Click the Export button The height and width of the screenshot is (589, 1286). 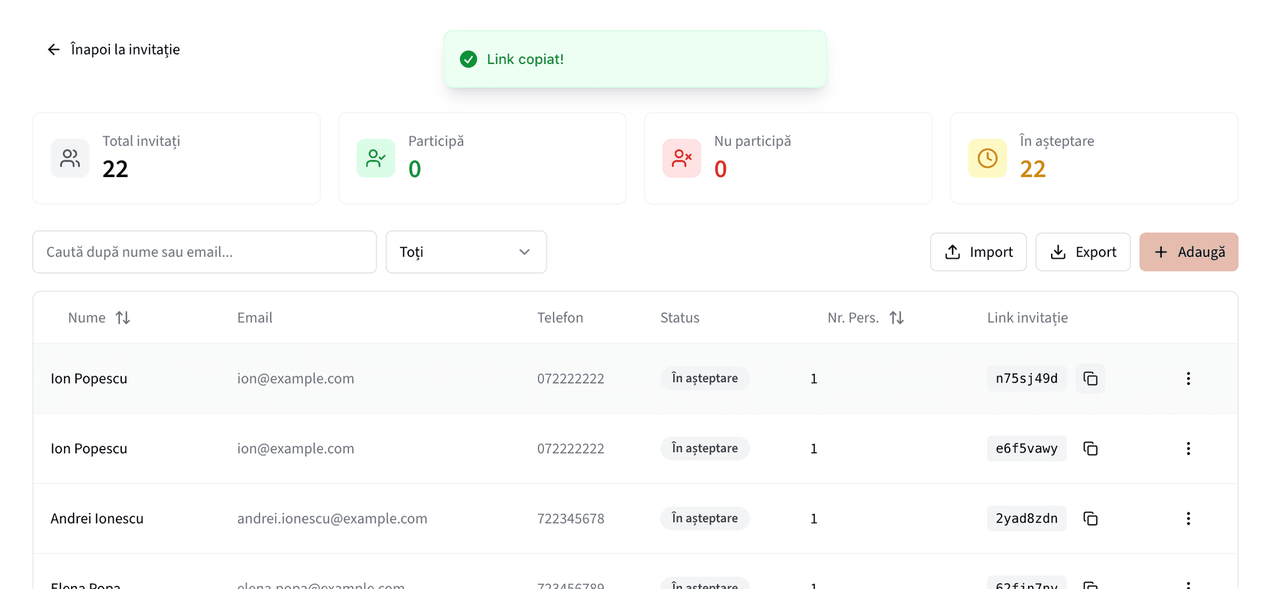1083,252
